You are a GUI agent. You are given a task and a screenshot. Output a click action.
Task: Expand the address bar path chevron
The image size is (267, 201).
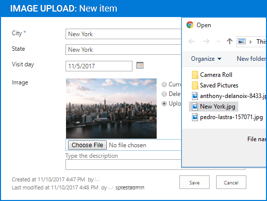click(x=250, y=42)
